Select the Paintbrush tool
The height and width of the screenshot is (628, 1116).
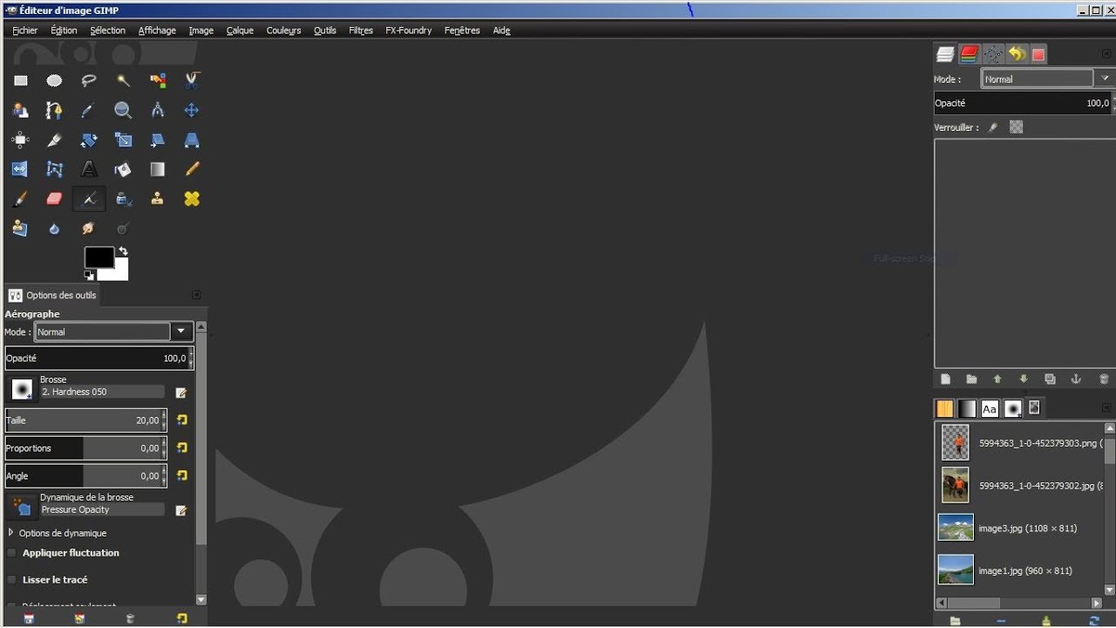(x=20, y=199)
